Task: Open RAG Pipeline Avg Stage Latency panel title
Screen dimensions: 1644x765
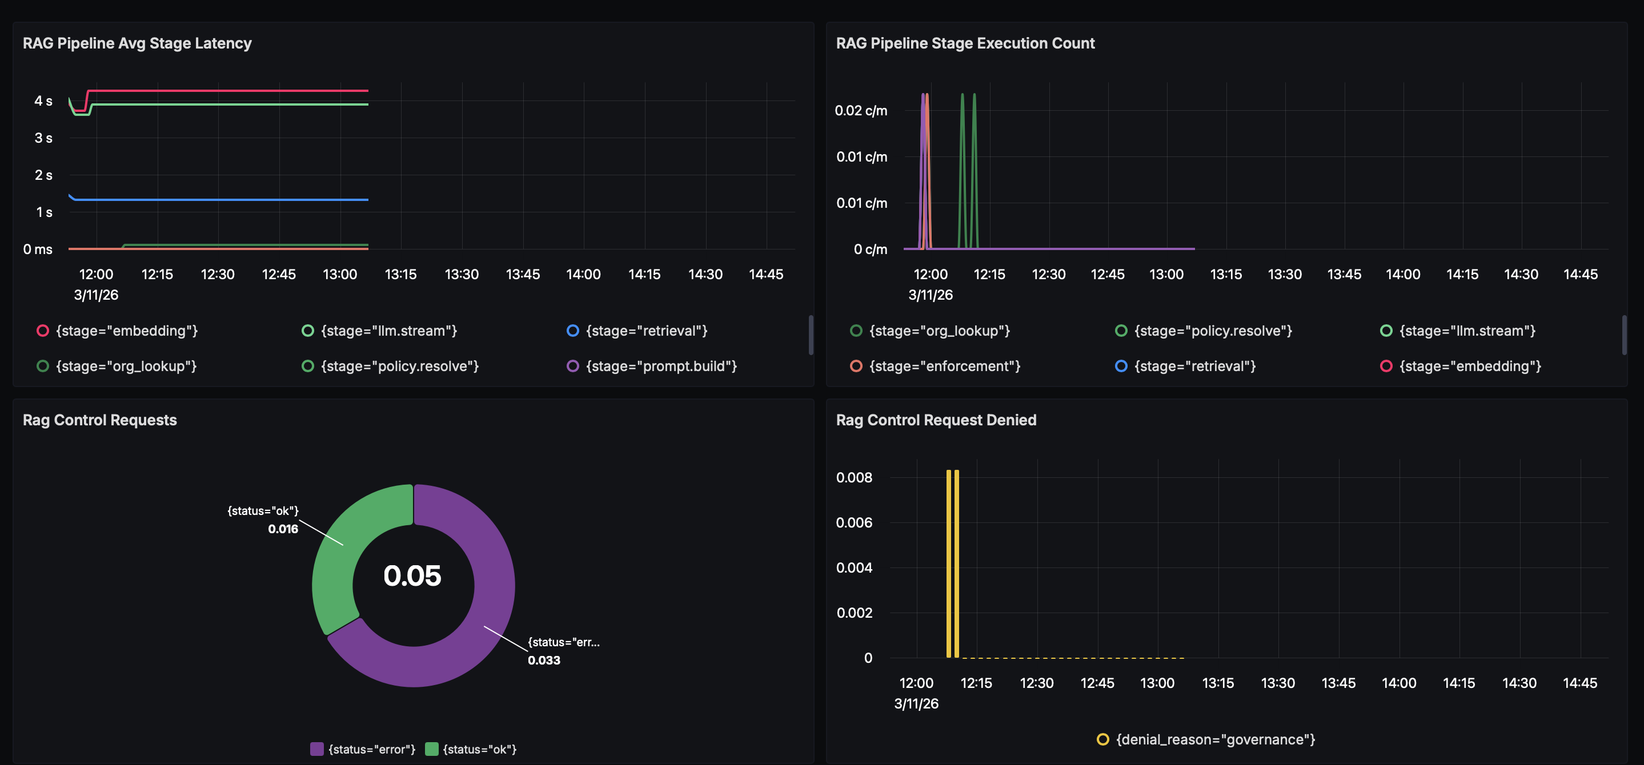Action: [x=137, y=43]
